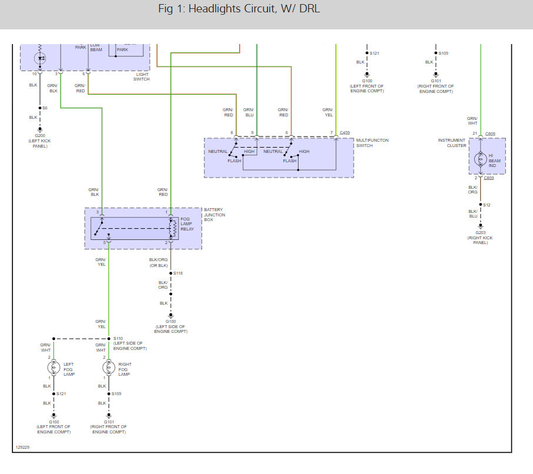The width and height of the screenshot is (533, 474).
Task: Click the Battery Junction Box label
Action: coord(214,215)
